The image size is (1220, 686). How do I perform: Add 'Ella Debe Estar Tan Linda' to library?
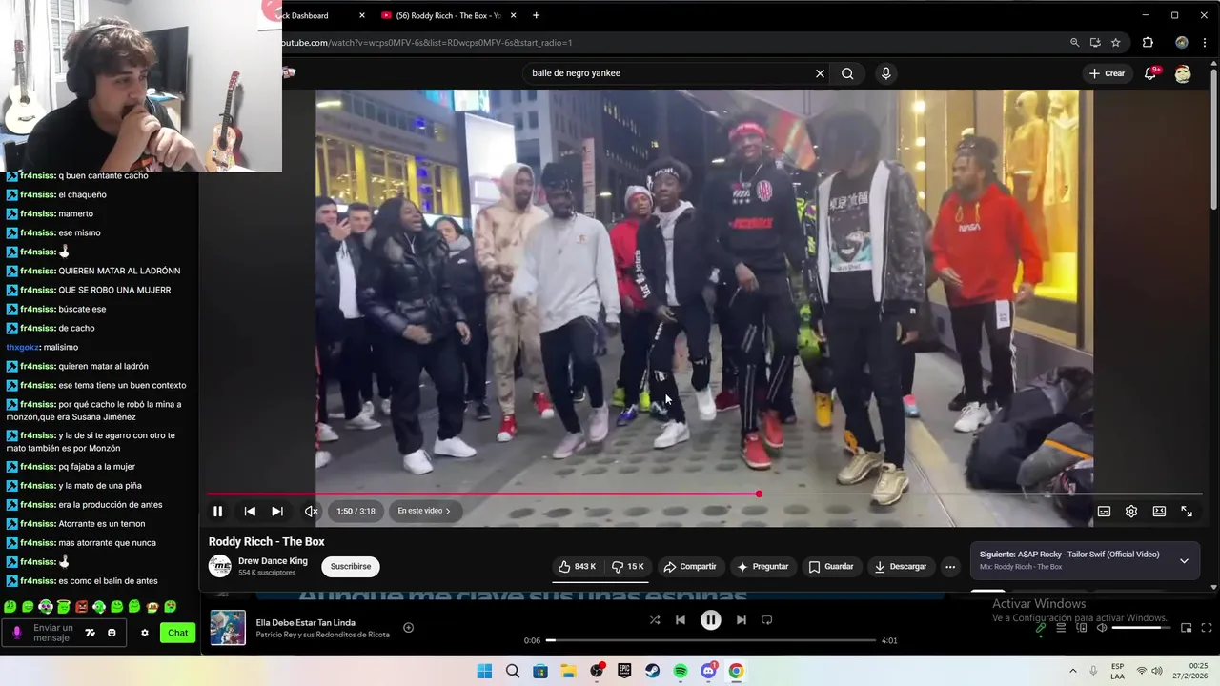(x=408, y=627)
